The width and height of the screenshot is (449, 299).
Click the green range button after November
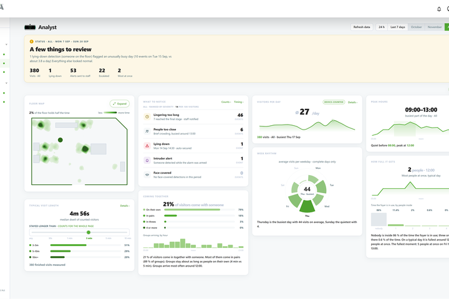(447, 27)
